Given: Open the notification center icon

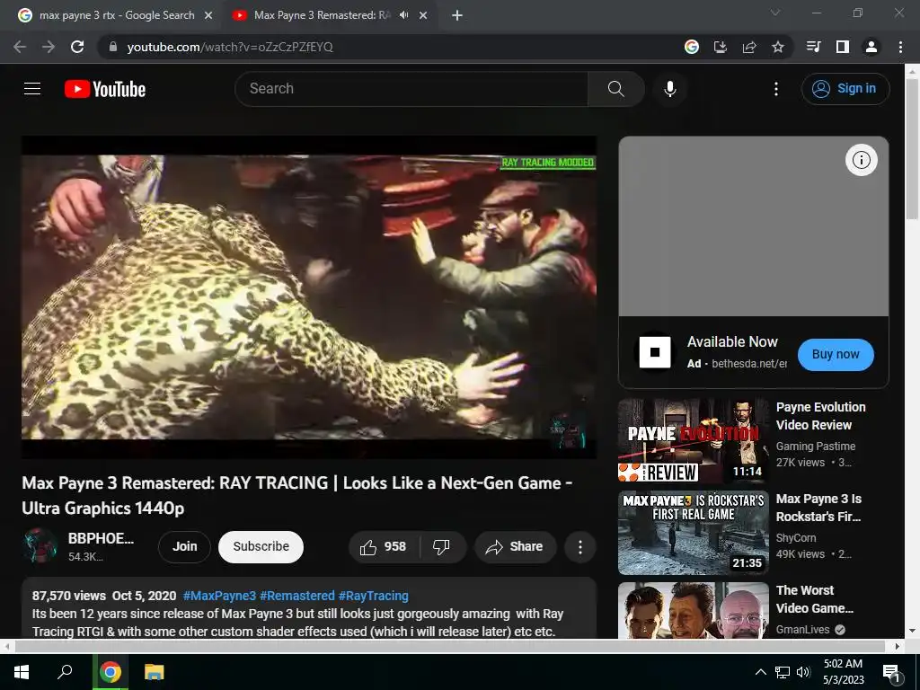Looking at the screenshot, I should coord(891,672).
